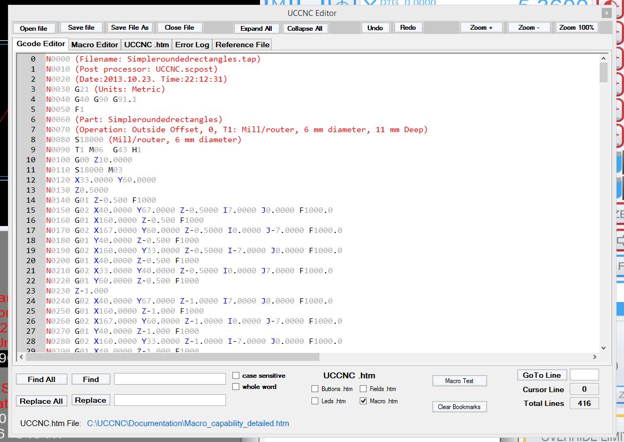Collapse all blocks using Collapse All
Screen dimensions: 624x442
[x=305, y=28]
